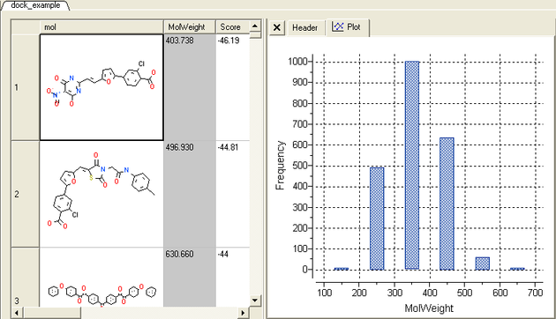
Task: Click the histogram bar near 450 MolWeight
Action: coord(447,204)
